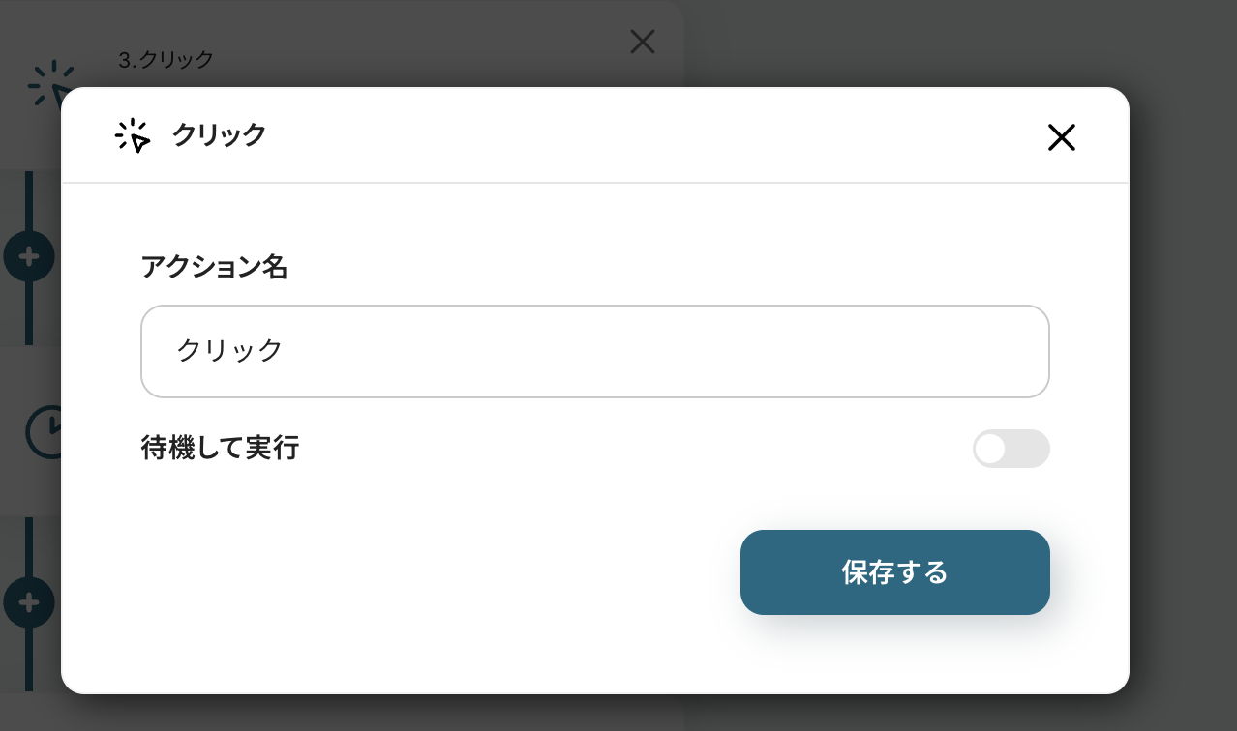This screenshot has width=1237, height=731.
Task: Click the 待機して実行 label text
Action: tap(220, 449)
